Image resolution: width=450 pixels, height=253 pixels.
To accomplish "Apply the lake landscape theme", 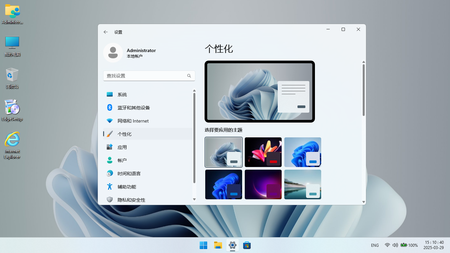I will pos(303,184).
